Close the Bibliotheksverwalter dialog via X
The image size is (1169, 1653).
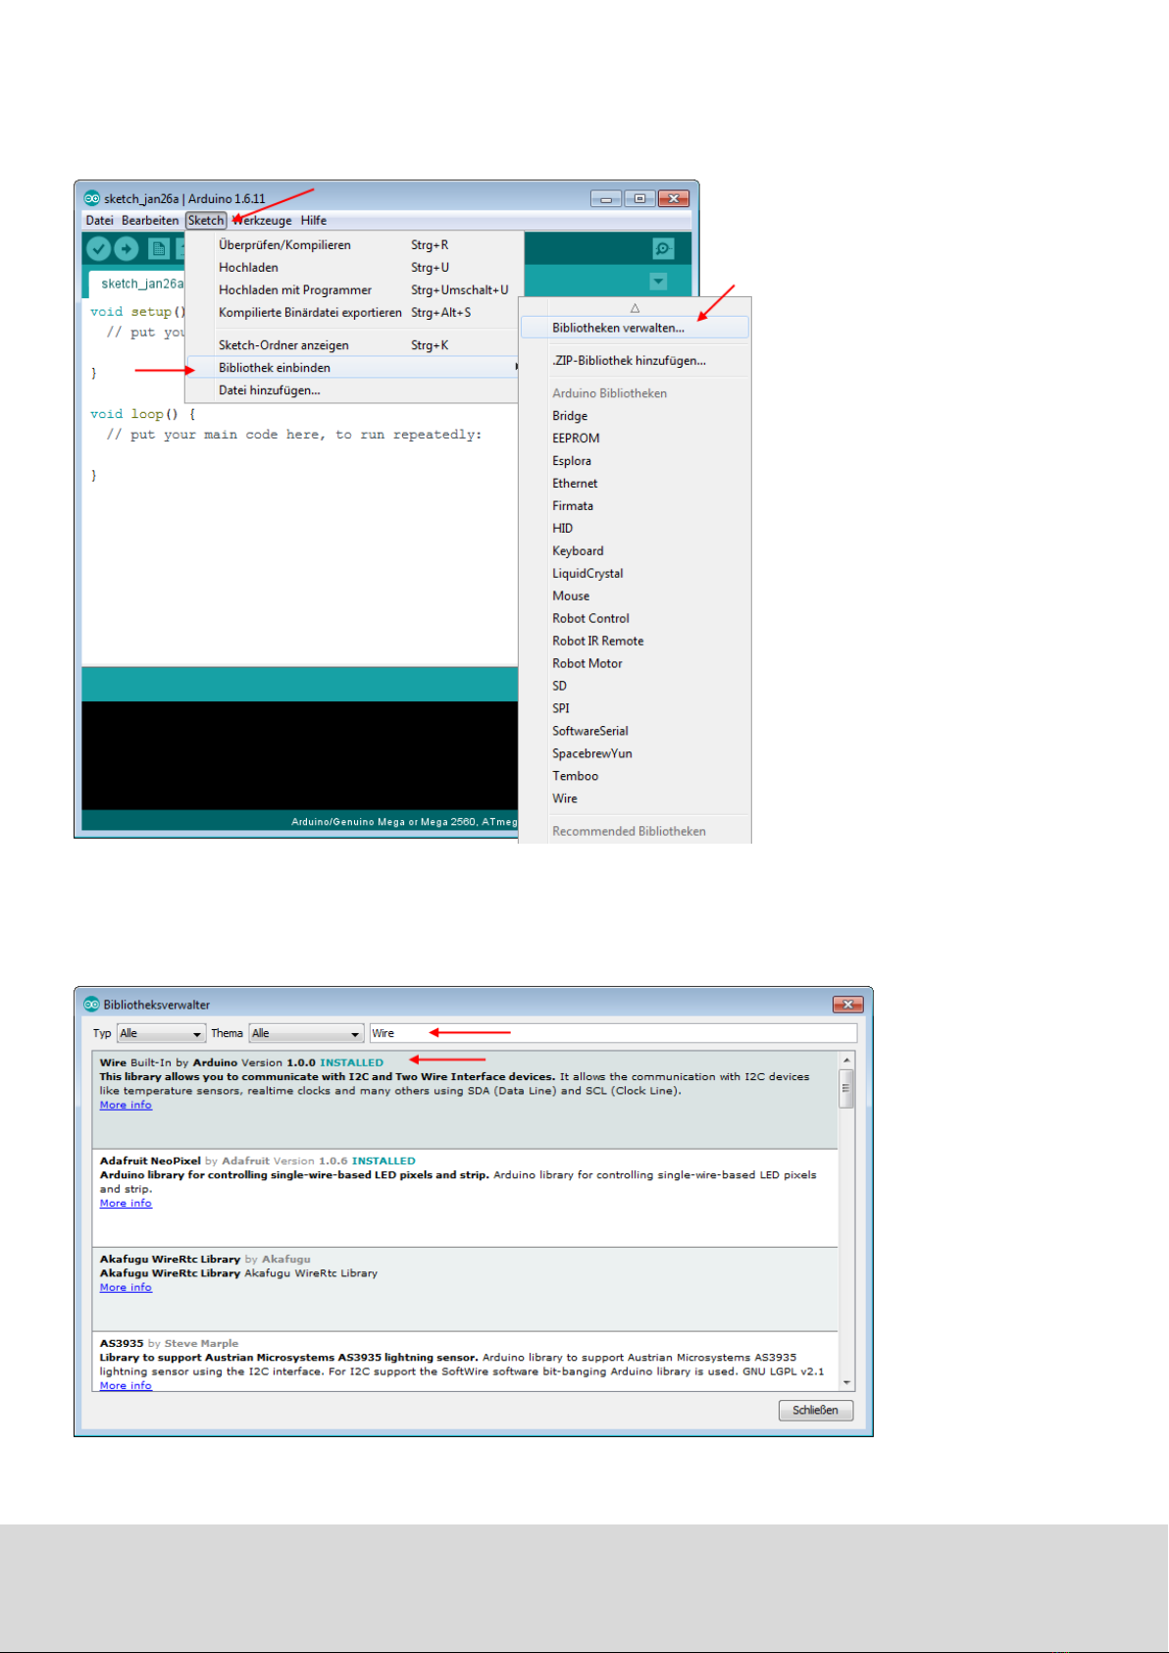tap(846, 1005)
